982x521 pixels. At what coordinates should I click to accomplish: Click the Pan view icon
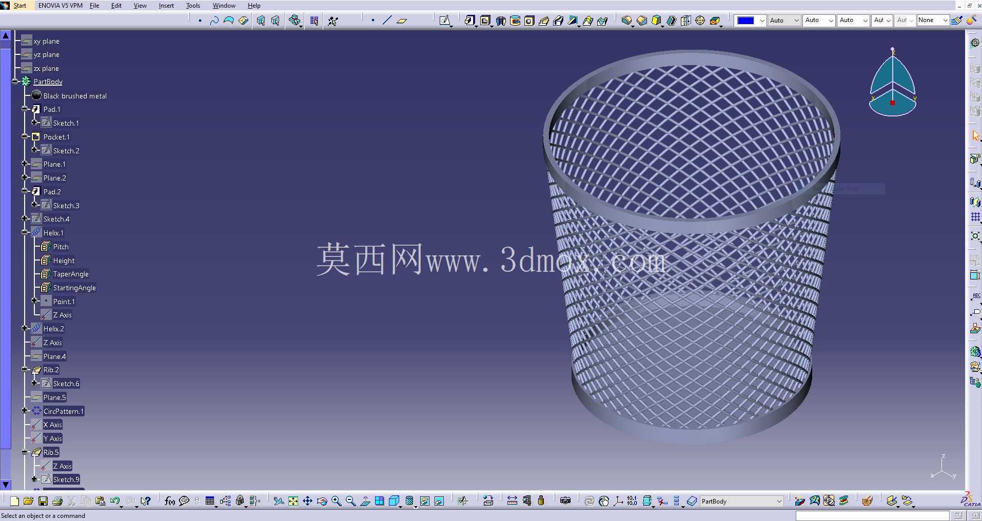click(x=307, y=501)
